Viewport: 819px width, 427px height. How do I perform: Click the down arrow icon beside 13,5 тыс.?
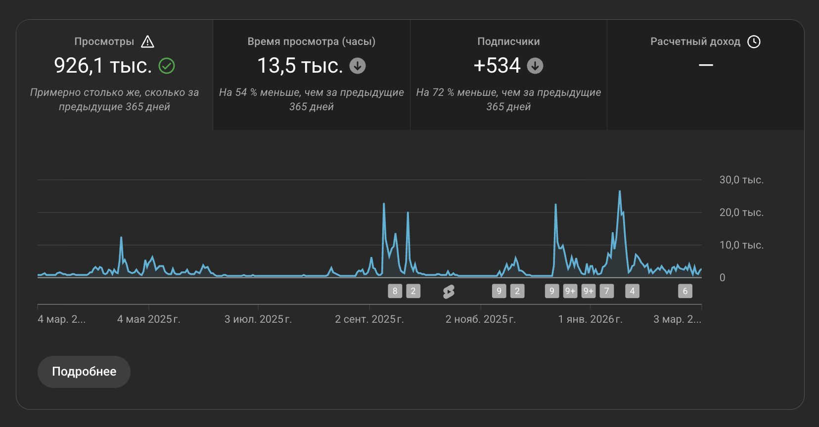pos(358,66)
